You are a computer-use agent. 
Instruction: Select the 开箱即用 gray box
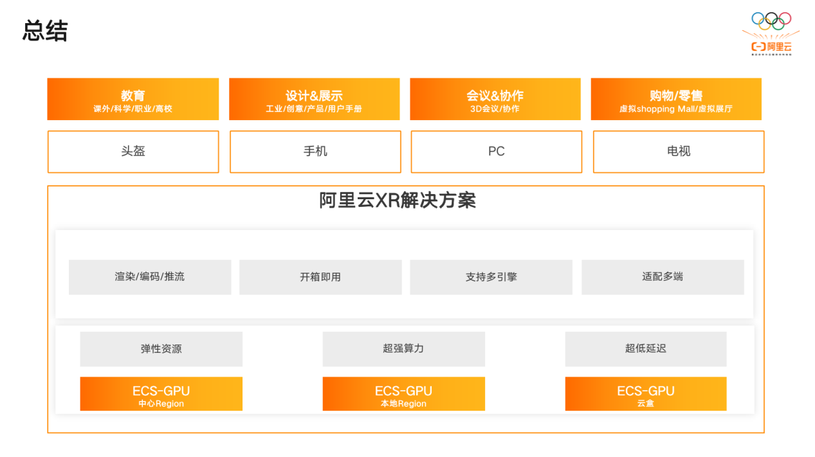pos(320,277)
